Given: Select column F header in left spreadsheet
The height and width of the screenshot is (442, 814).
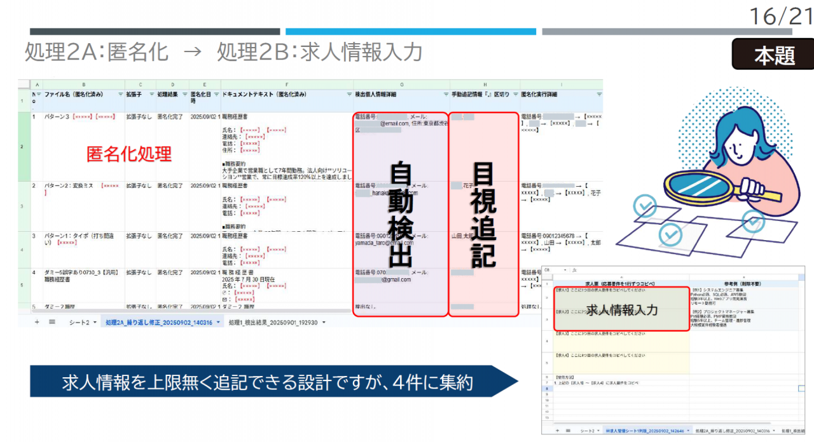Looking at the screenshot, I should pos(287,84).
